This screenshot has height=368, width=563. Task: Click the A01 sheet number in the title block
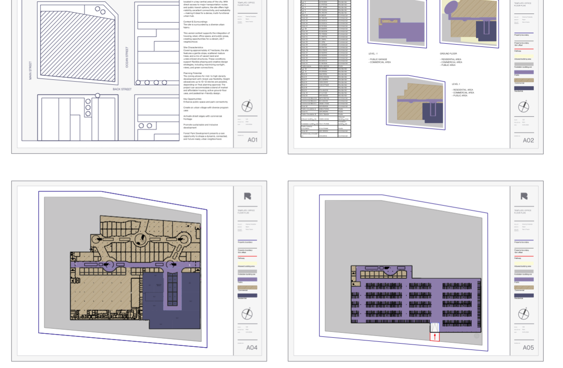point(252,140)
